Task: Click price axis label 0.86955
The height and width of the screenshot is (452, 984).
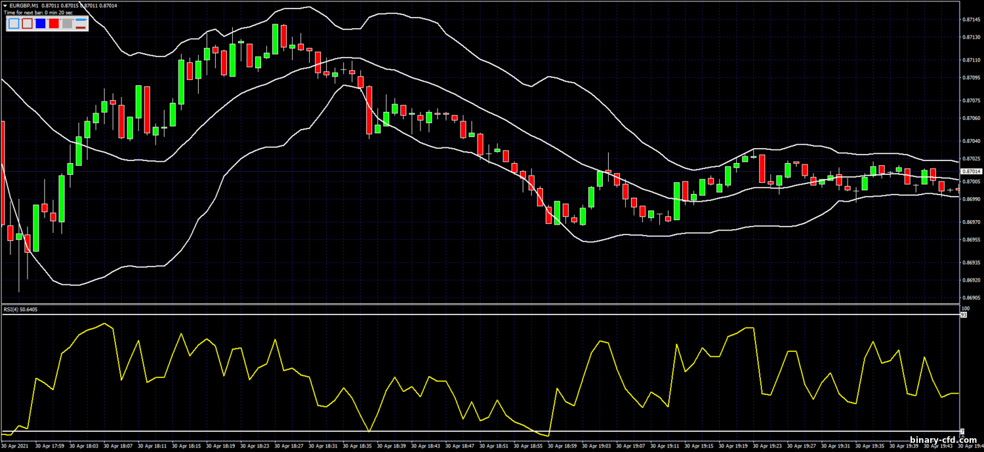Action: 971,239
